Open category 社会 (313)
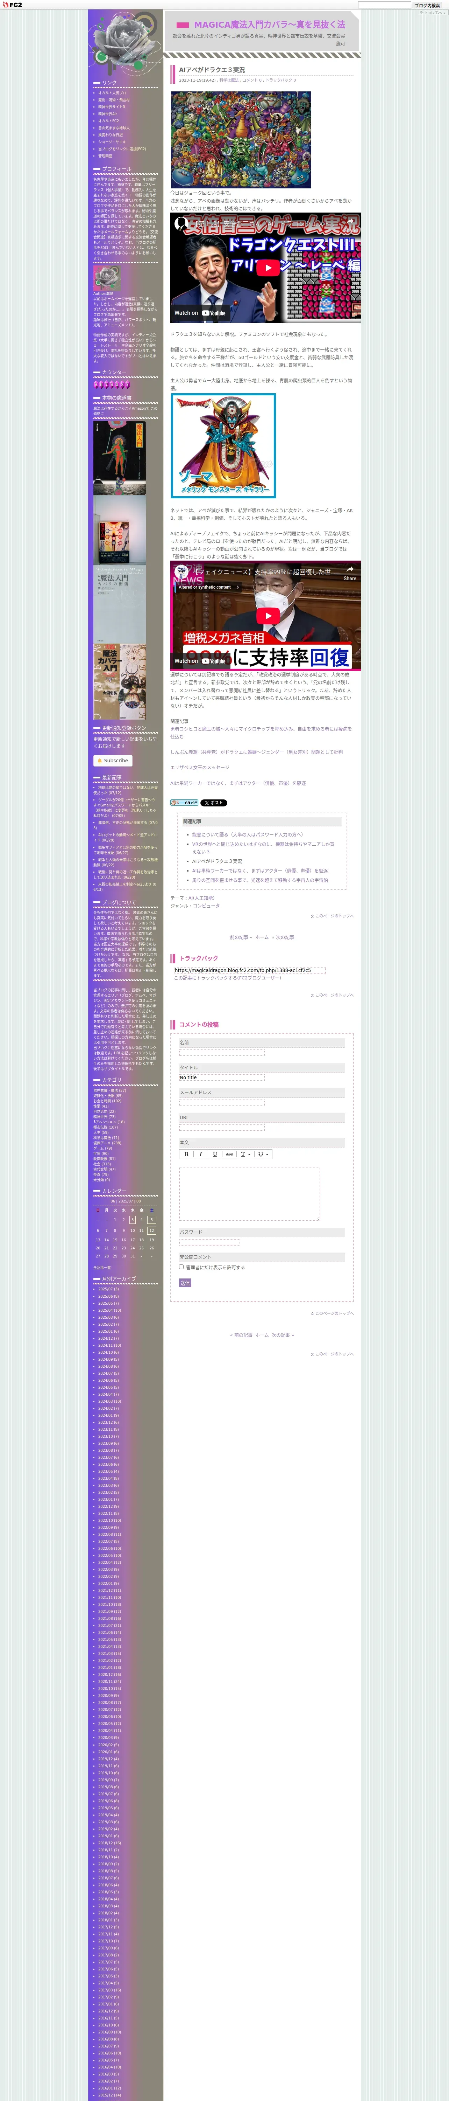The width and height of the screenshot is (449, 2101). point(102,1164)
